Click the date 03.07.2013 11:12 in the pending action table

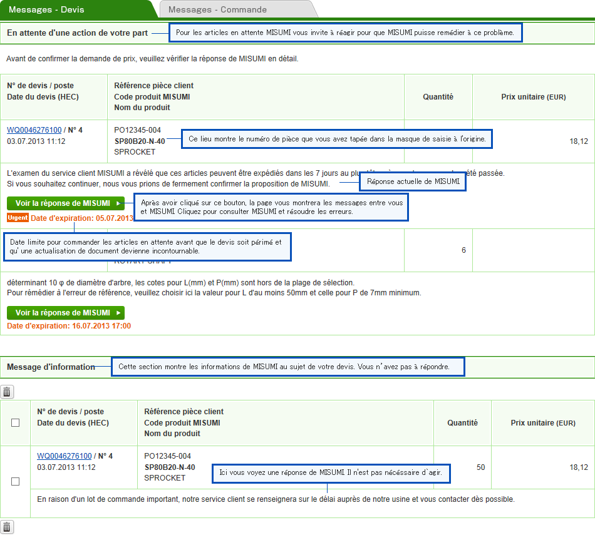(36, 141)
